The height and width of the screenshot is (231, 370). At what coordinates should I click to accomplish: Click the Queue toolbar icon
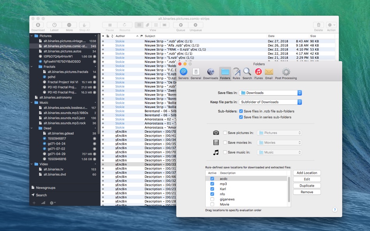pos(181,25)
